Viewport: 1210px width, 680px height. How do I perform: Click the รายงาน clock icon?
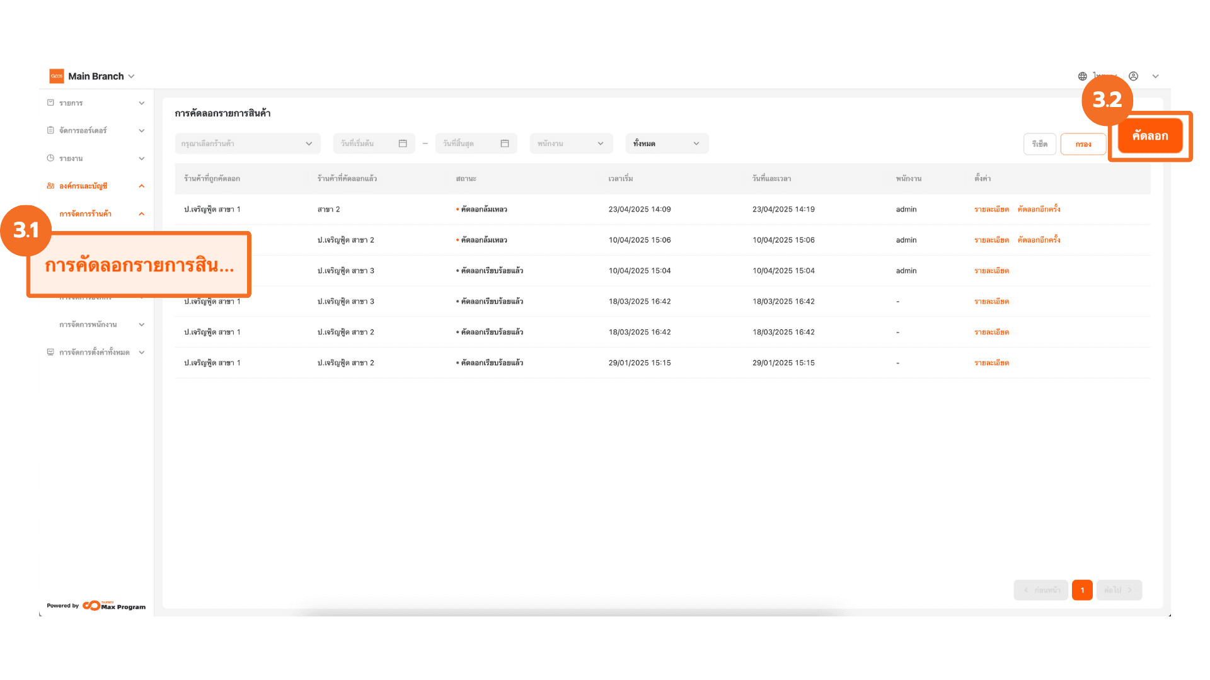tap(50, 158)
